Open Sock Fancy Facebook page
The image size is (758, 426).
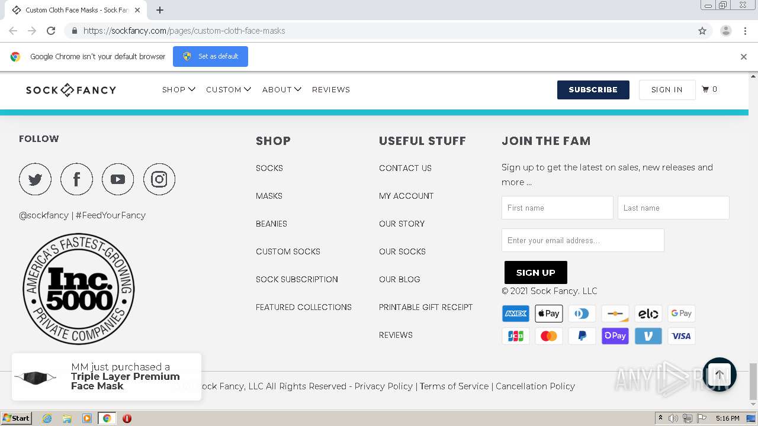(x=76, y=179)
